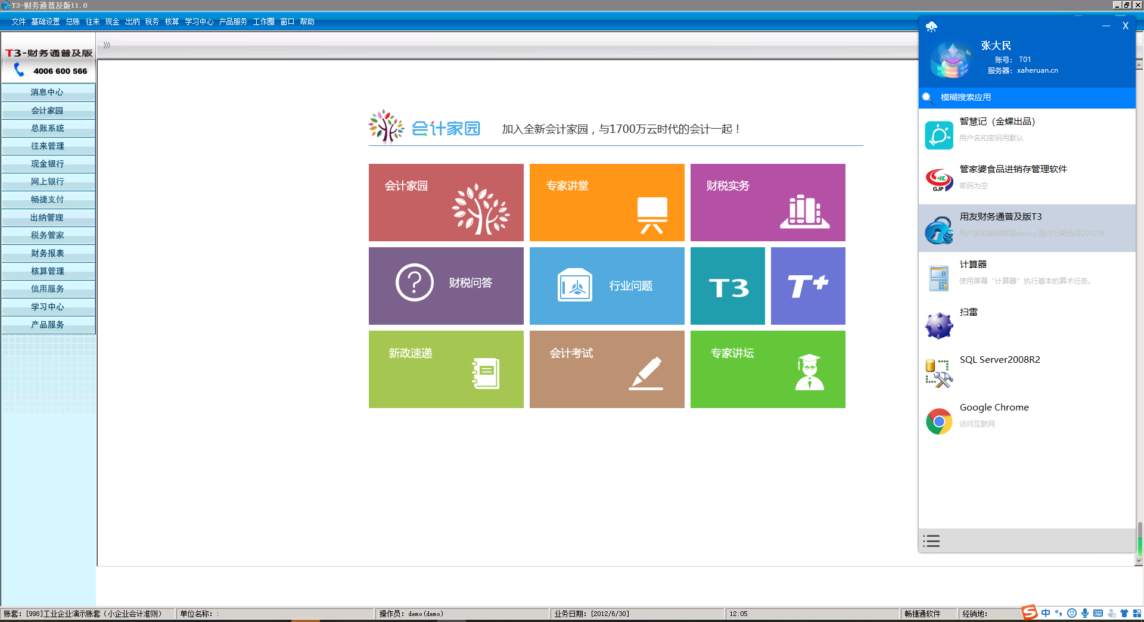Open the T+ product tile

tap(807, 286)
